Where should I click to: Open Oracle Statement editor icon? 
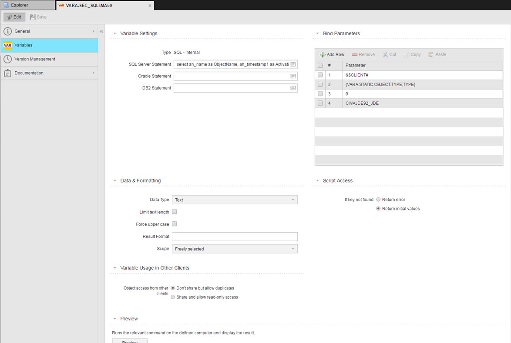(x=293, y=76)
